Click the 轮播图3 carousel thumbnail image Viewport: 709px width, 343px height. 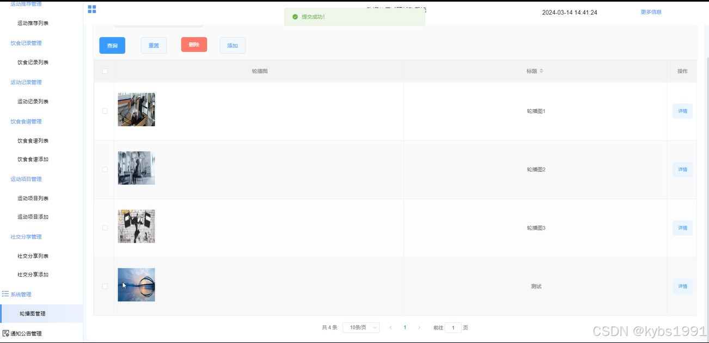136,226
